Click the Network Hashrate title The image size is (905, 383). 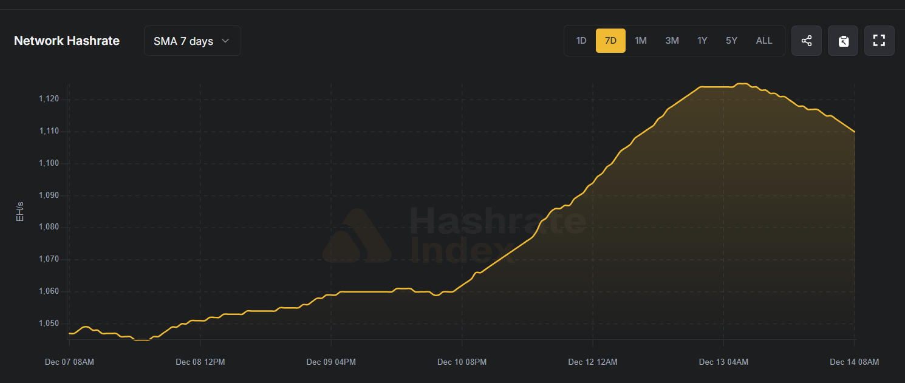pyautogui.click(x=67, y=41)
